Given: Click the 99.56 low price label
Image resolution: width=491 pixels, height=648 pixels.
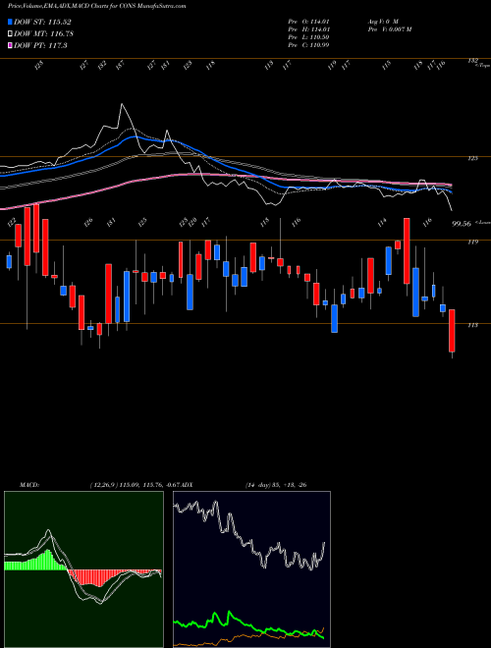Looking at the screenshot, I should (x=462, y=224).
